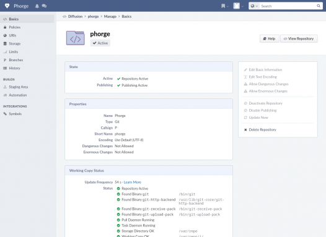Click Allow Enormous Changes
This screenshot has width=326, height=237.
(268, 91)
